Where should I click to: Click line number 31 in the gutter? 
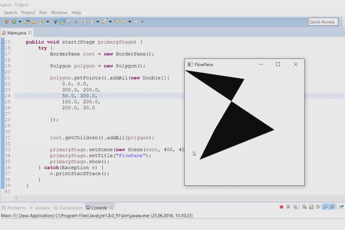[7, 138]
